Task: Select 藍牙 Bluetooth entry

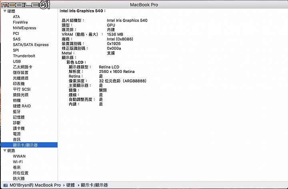Action: [17, 112]
